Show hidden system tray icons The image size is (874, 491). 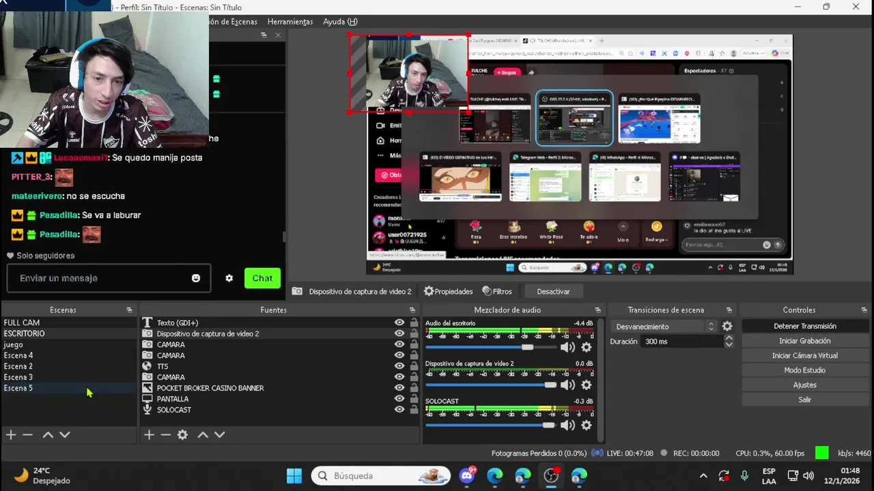coord(703,475)
